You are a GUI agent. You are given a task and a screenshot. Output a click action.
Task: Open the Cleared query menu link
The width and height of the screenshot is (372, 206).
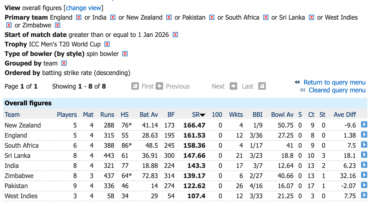pyautogui.click(x=337, y=90)
